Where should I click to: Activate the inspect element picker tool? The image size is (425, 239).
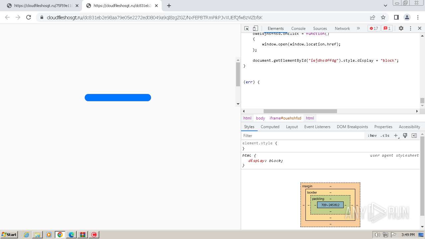[x=246, y=28]
